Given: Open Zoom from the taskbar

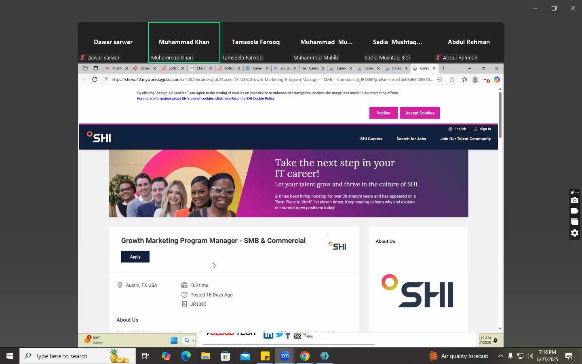Looking at the screenshot, I should coord(285,356).
